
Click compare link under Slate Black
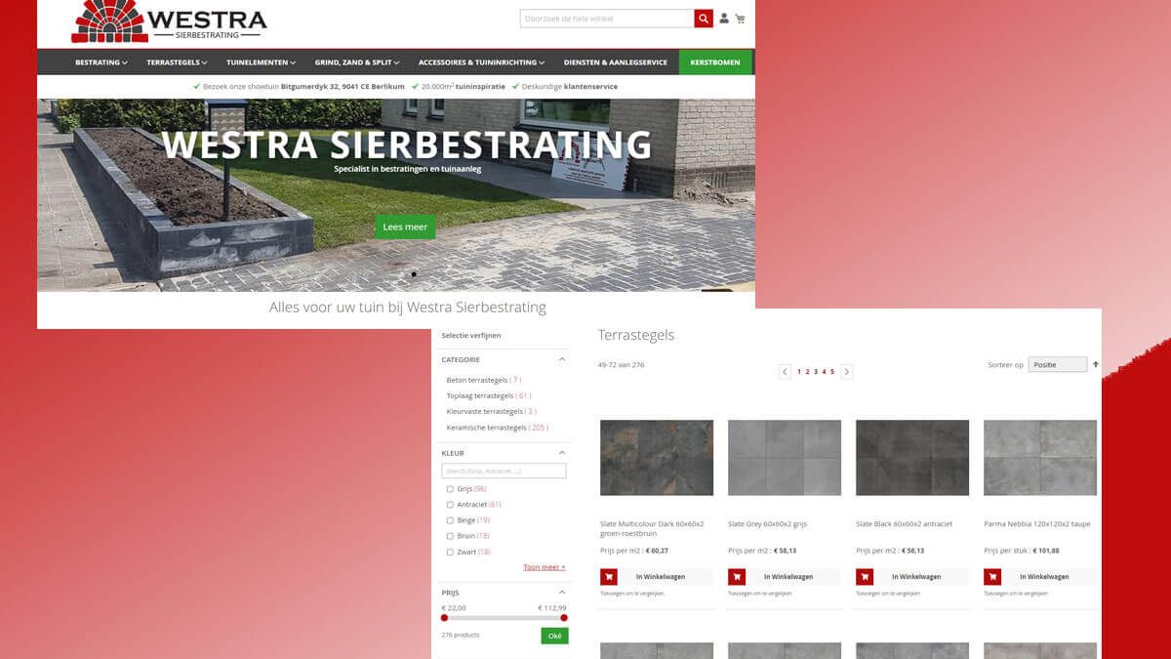887,593
